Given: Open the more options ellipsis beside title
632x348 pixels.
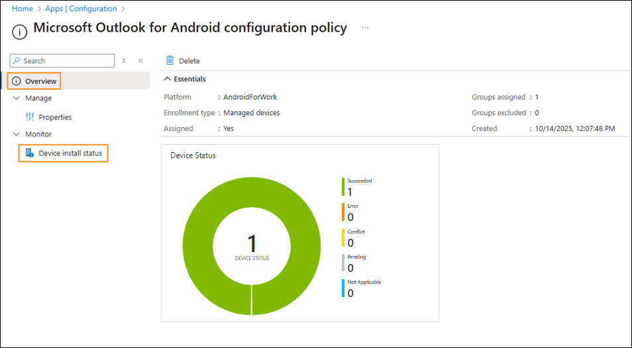Looking at the screenshot, I should [365, 28].
